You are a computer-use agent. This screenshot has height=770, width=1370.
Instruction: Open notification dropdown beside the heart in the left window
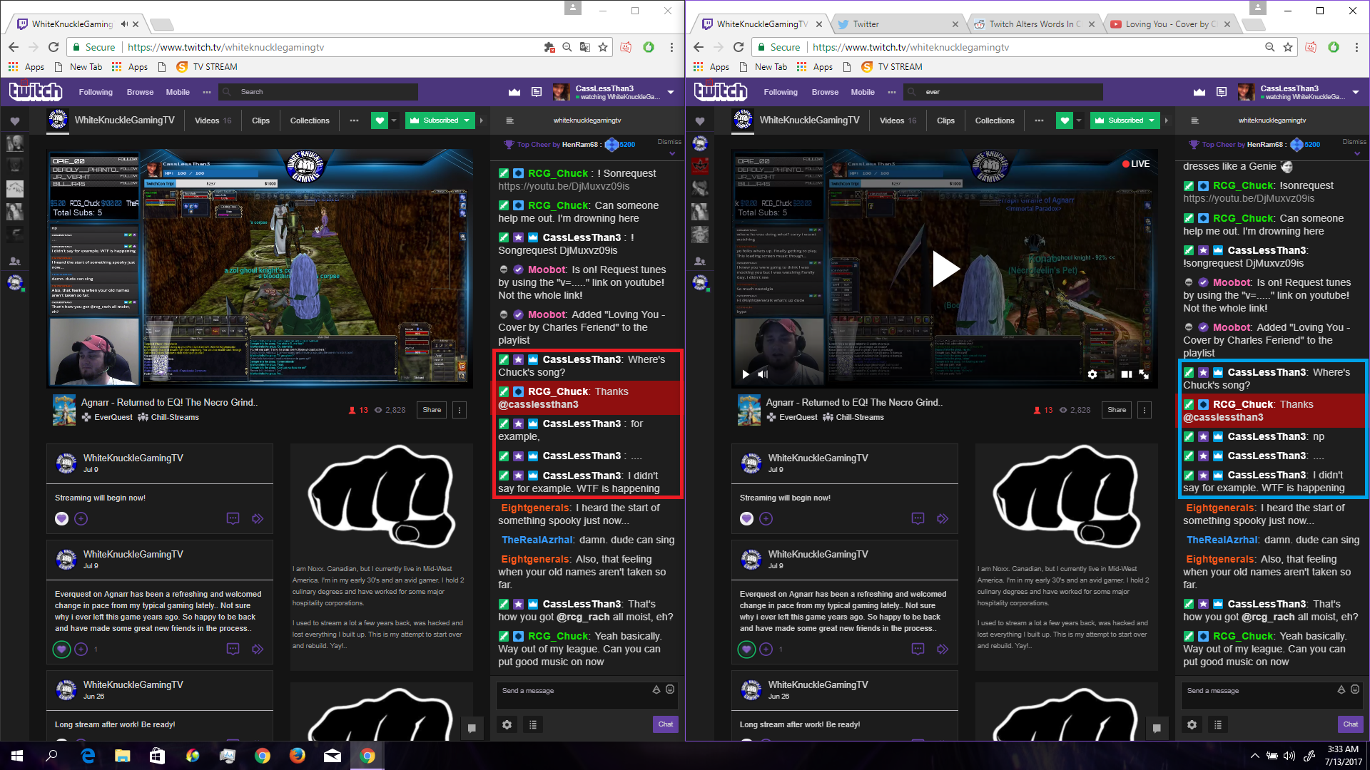click(394, 120)
